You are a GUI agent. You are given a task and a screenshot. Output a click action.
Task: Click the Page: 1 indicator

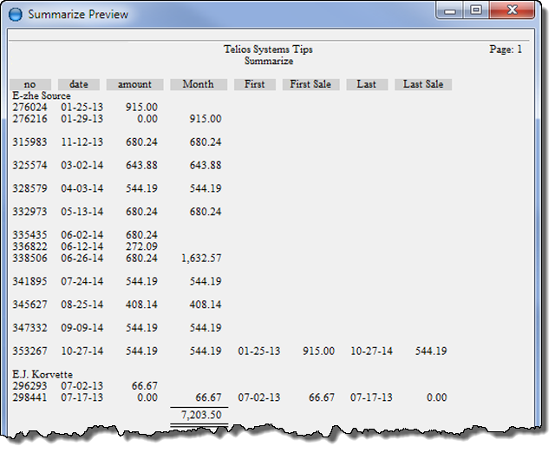(506, 49)
